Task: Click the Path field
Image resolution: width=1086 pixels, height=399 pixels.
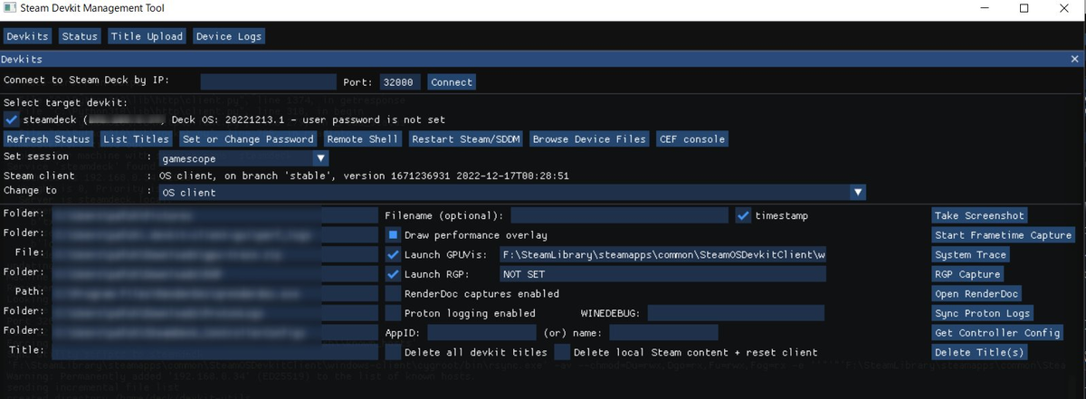Action: click(x=214, y=293)
